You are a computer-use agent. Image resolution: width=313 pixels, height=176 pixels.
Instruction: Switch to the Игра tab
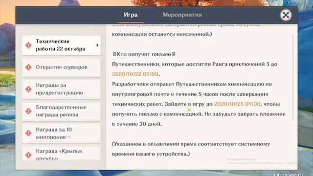131,15
